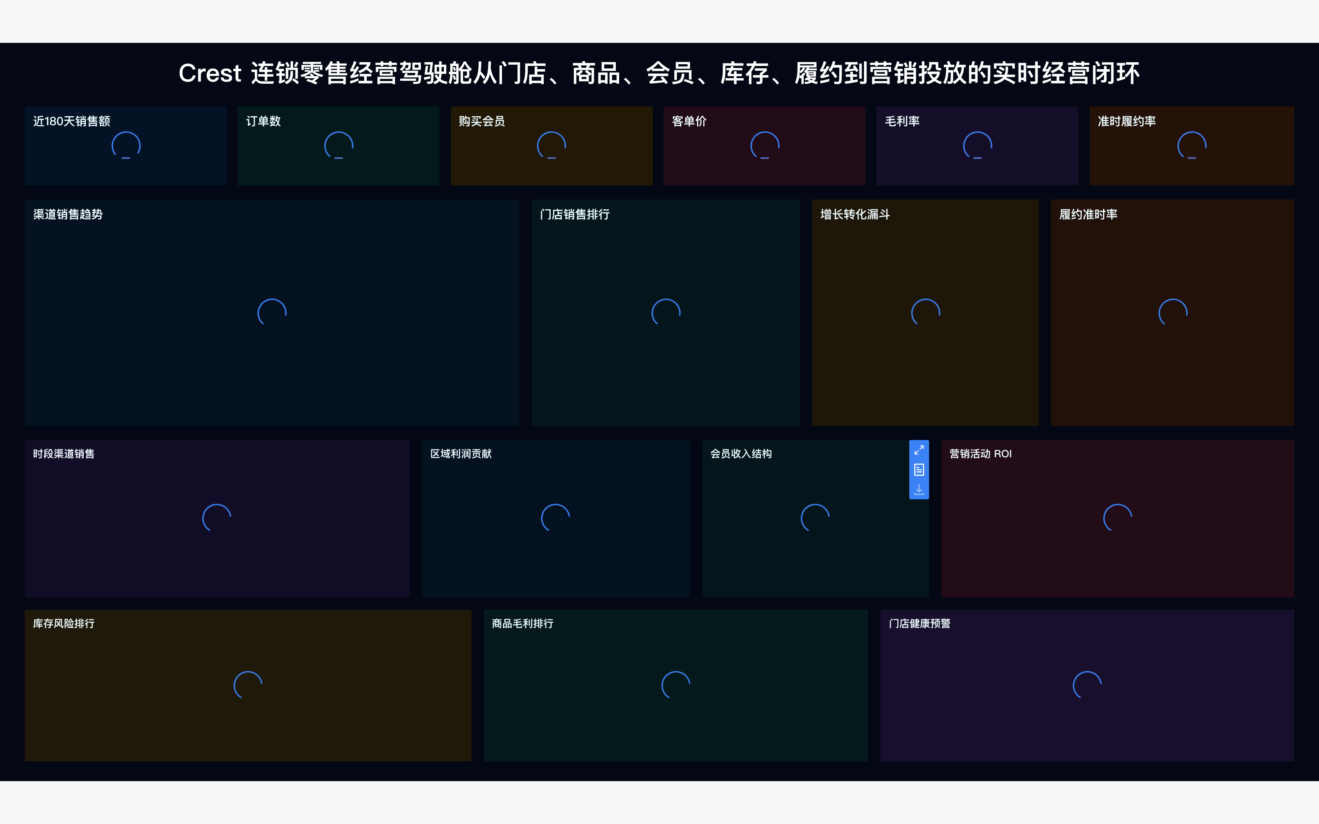Select the 会员收入结构 panel title
Viewport: 1319px width, 824px height.
[x=741, y=454]
